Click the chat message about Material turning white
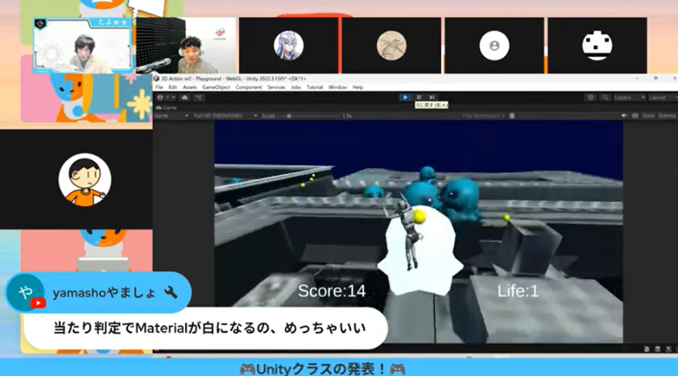The image size is (678, 376). click(209, 328)
